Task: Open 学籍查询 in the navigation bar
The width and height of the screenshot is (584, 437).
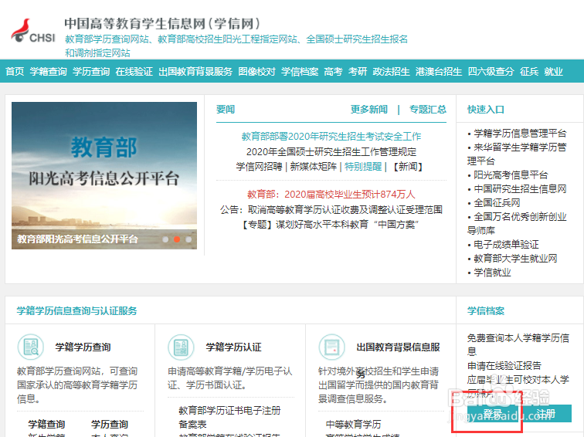Action: tap(49, 72)
